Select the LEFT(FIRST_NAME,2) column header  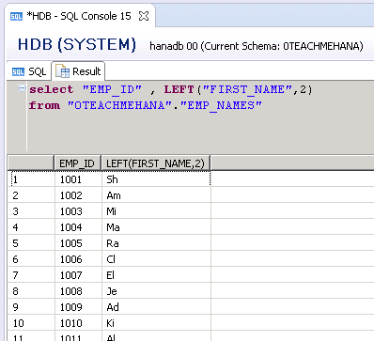point(156,163)
